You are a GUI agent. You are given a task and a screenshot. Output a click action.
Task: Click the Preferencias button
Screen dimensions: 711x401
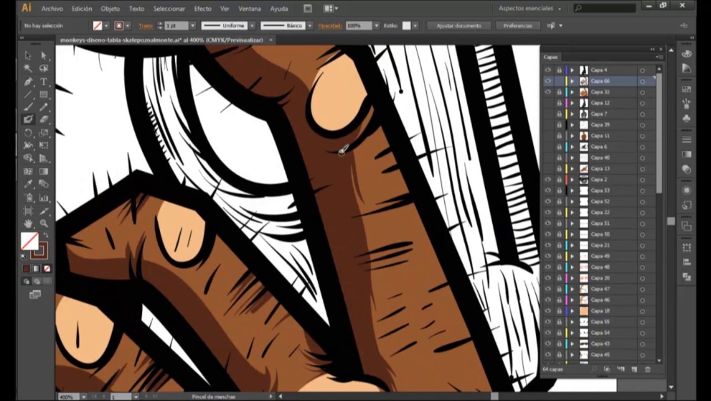click(x=517, y=26)
